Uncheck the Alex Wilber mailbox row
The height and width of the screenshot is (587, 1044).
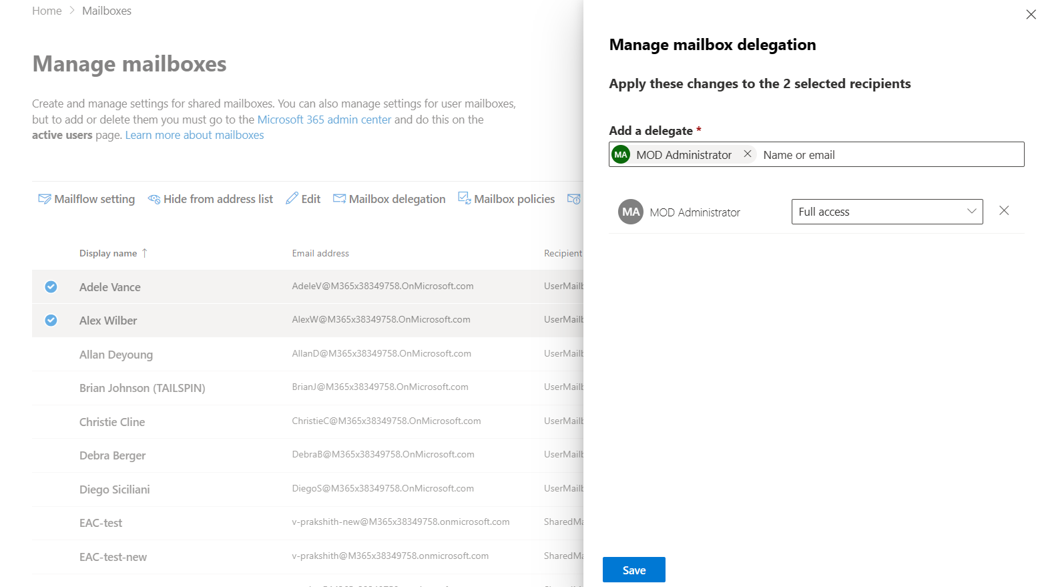tap(51, 321)
